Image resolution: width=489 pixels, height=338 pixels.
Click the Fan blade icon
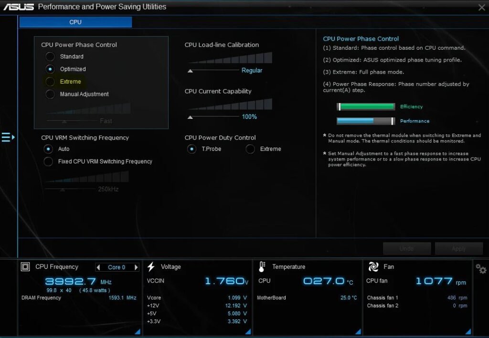(x=373, y=266)
